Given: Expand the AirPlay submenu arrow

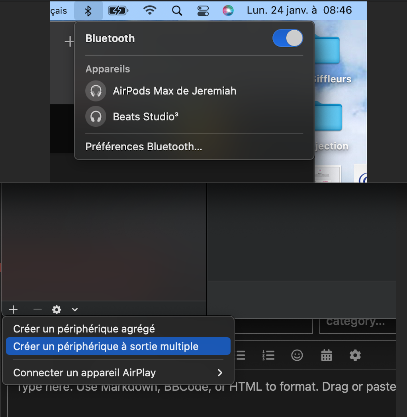Looking at the screenshot, I should 220,373.
